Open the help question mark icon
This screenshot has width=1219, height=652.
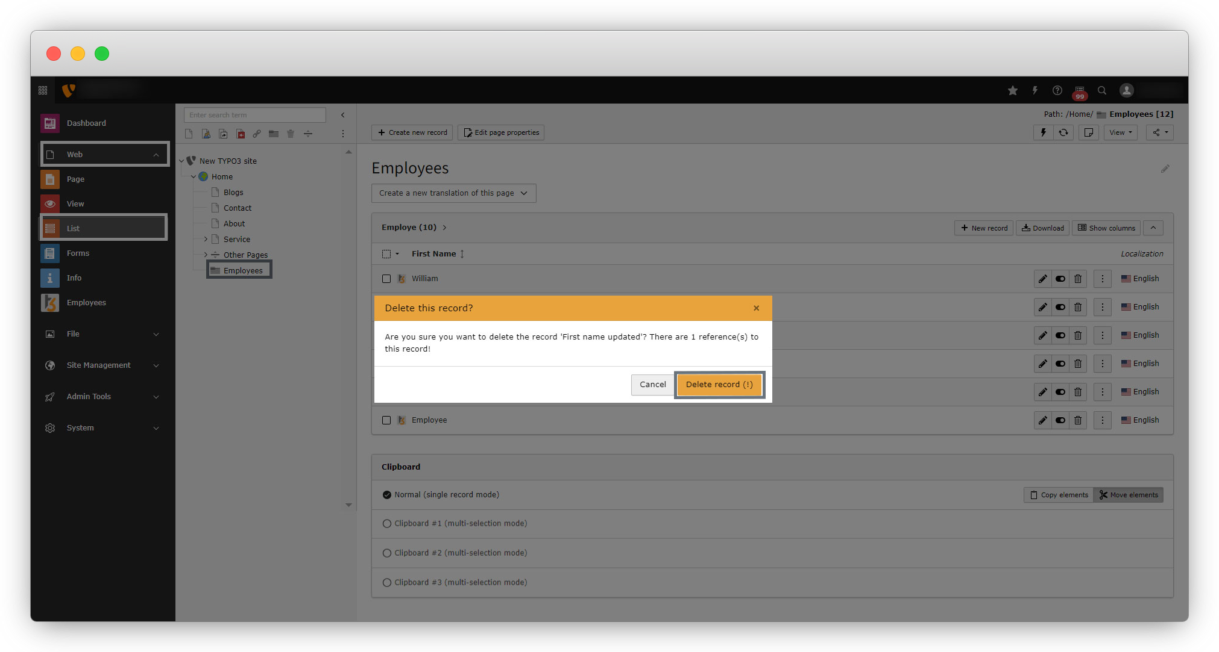coord(1057,90)
